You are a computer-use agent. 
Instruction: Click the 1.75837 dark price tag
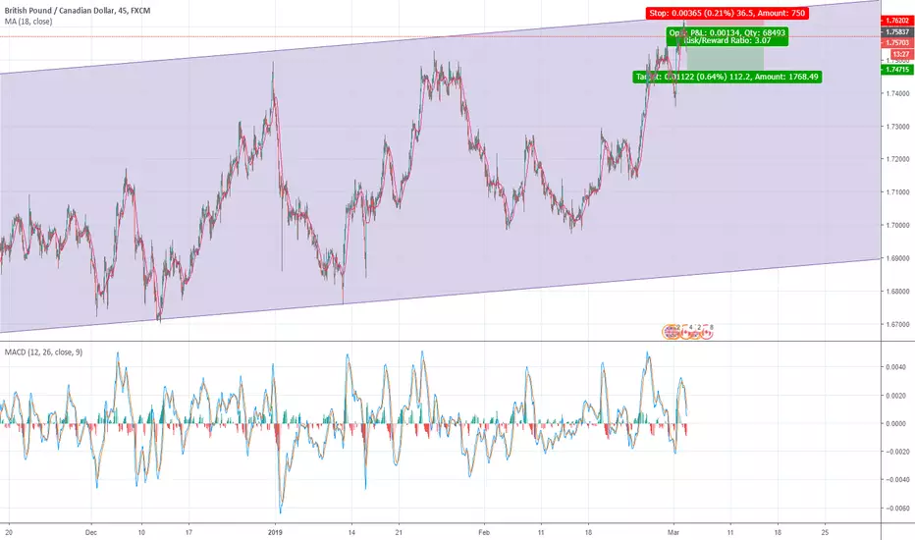(x=897, y=32)
